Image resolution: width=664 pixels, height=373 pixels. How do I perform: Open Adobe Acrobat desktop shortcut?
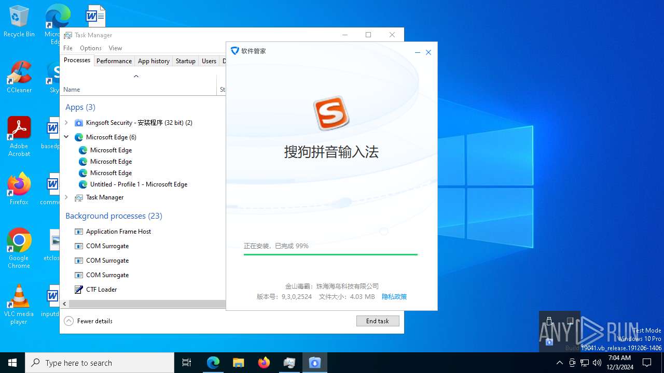19,136
